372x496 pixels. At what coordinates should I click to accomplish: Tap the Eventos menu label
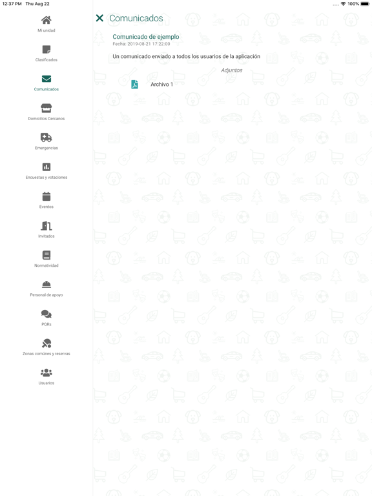(46, 207)
